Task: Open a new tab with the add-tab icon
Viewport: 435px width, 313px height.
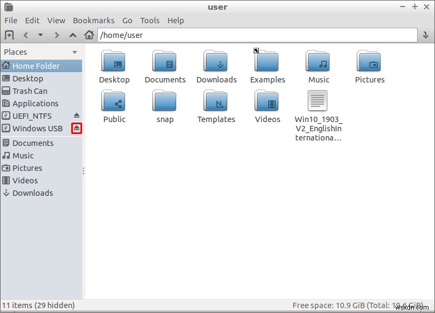Action: click(9, 34)
